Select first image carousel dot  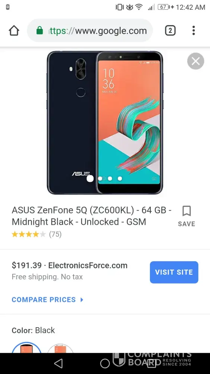(x=90, y=178)
